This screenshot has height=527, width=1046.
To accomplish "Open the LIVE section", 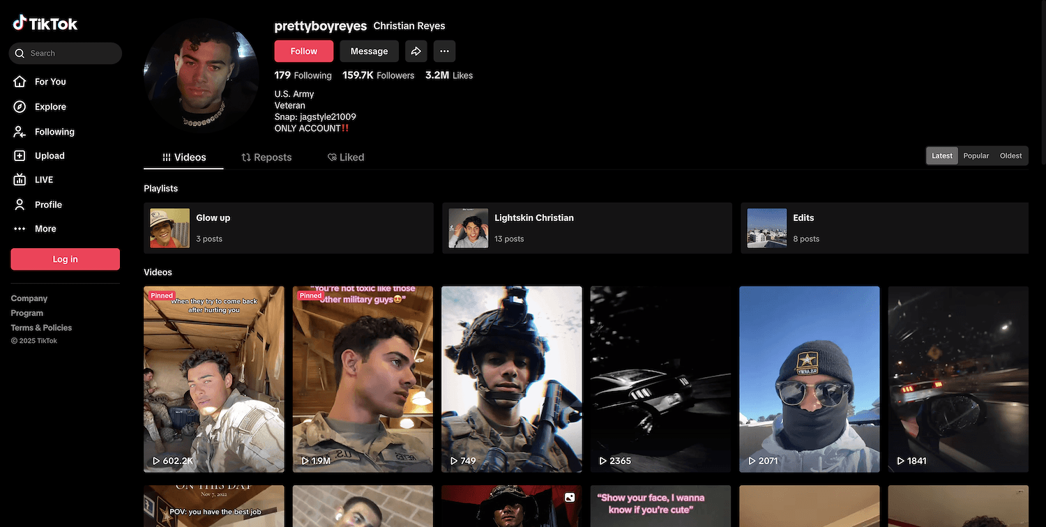I will pyautogui.click(x=43, y=180).
